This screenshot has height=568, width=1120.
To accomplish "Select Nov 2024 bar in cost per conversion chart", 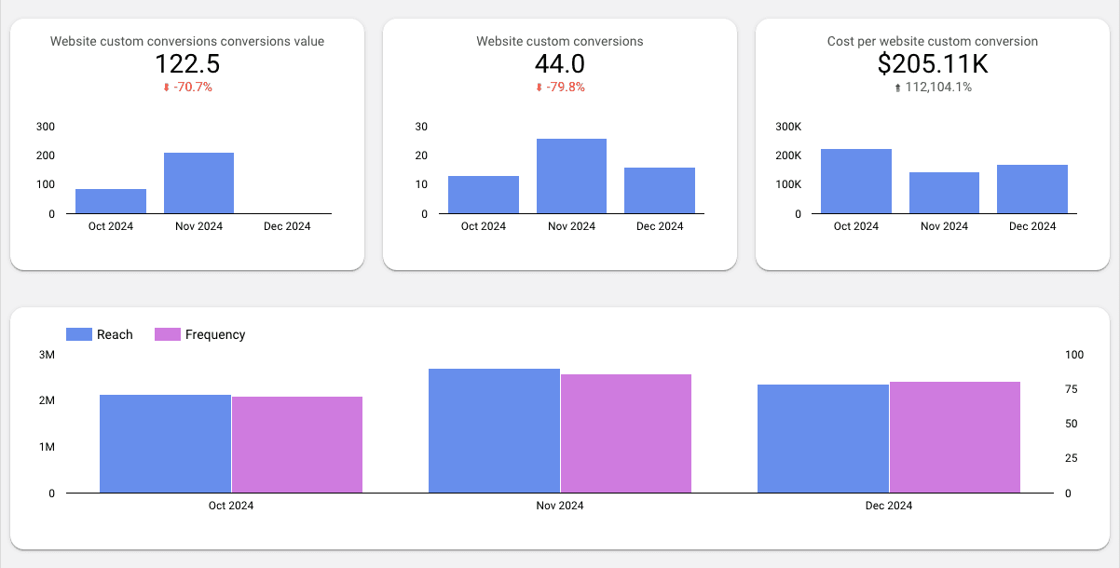I will click(944, 193).
